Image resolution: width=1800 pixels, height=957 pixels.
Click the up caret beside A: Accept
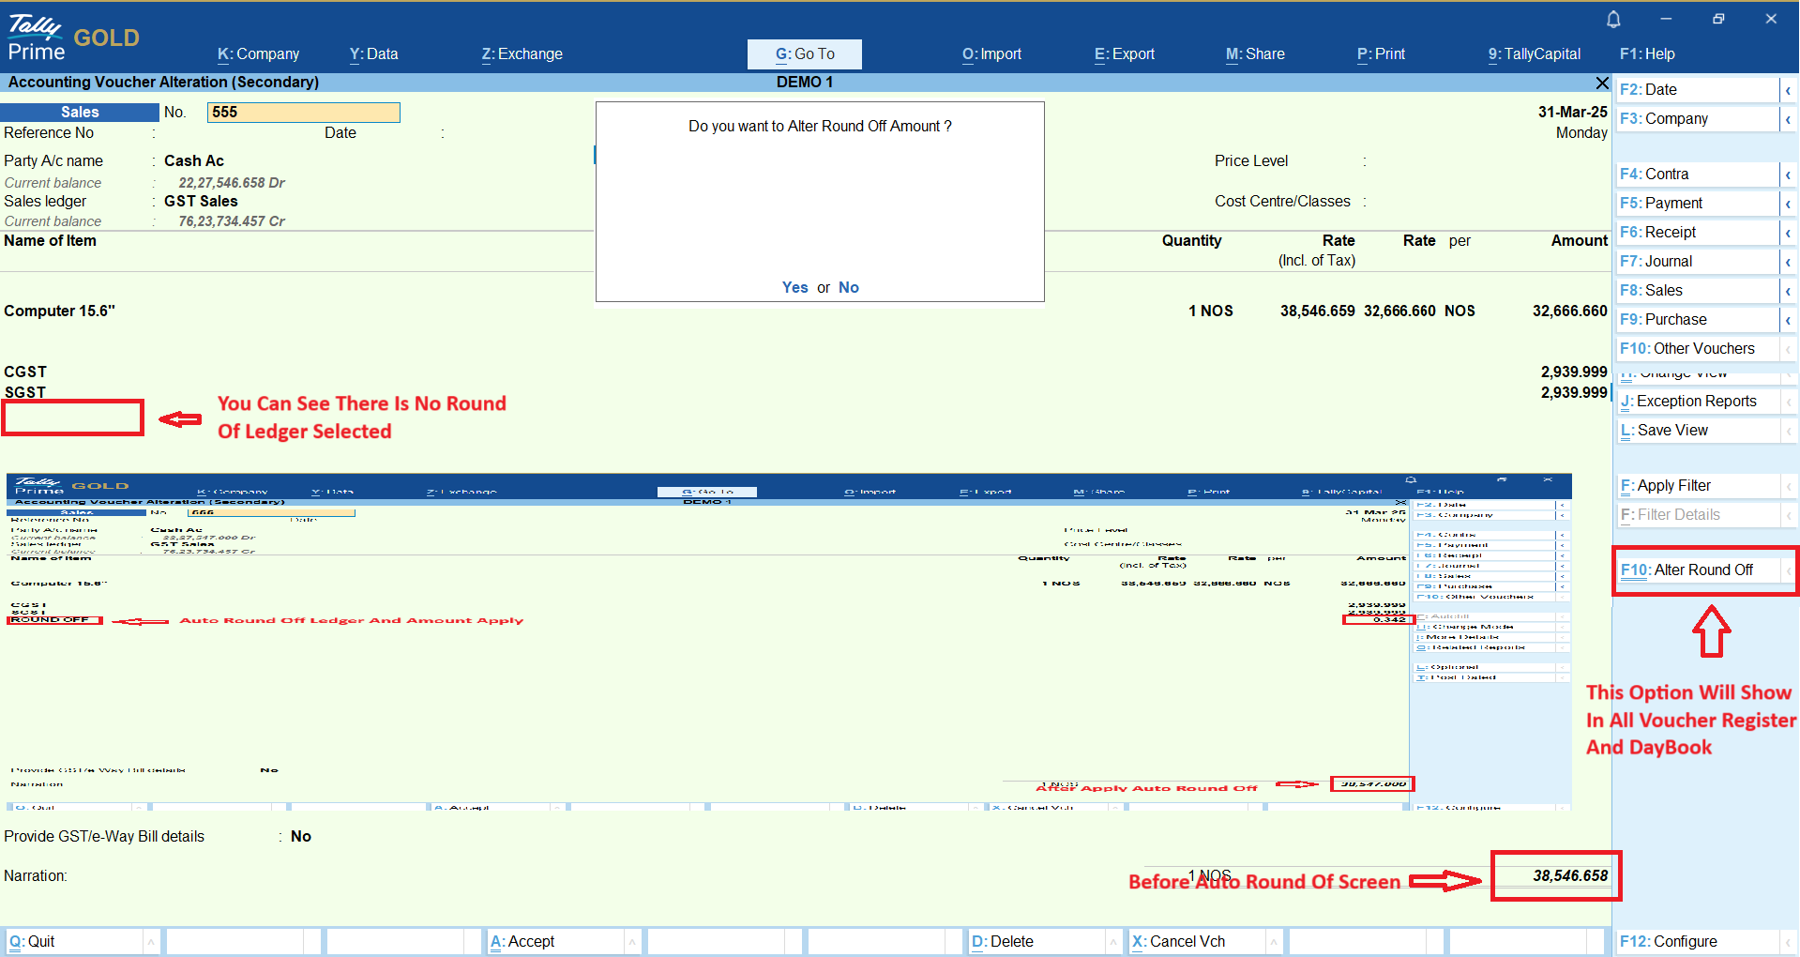click(632, 942)
